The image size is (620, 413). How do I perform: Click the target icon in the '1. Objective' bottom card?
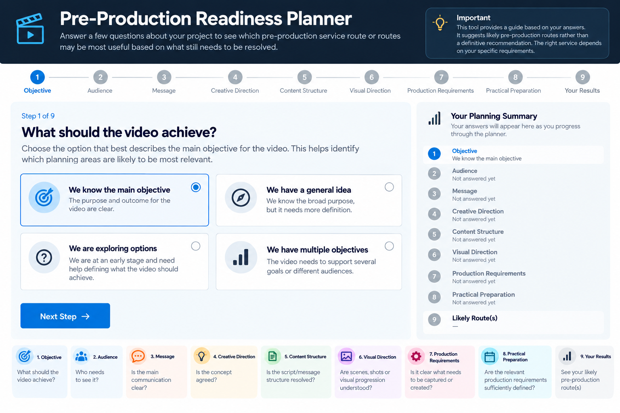pos(24,356)
